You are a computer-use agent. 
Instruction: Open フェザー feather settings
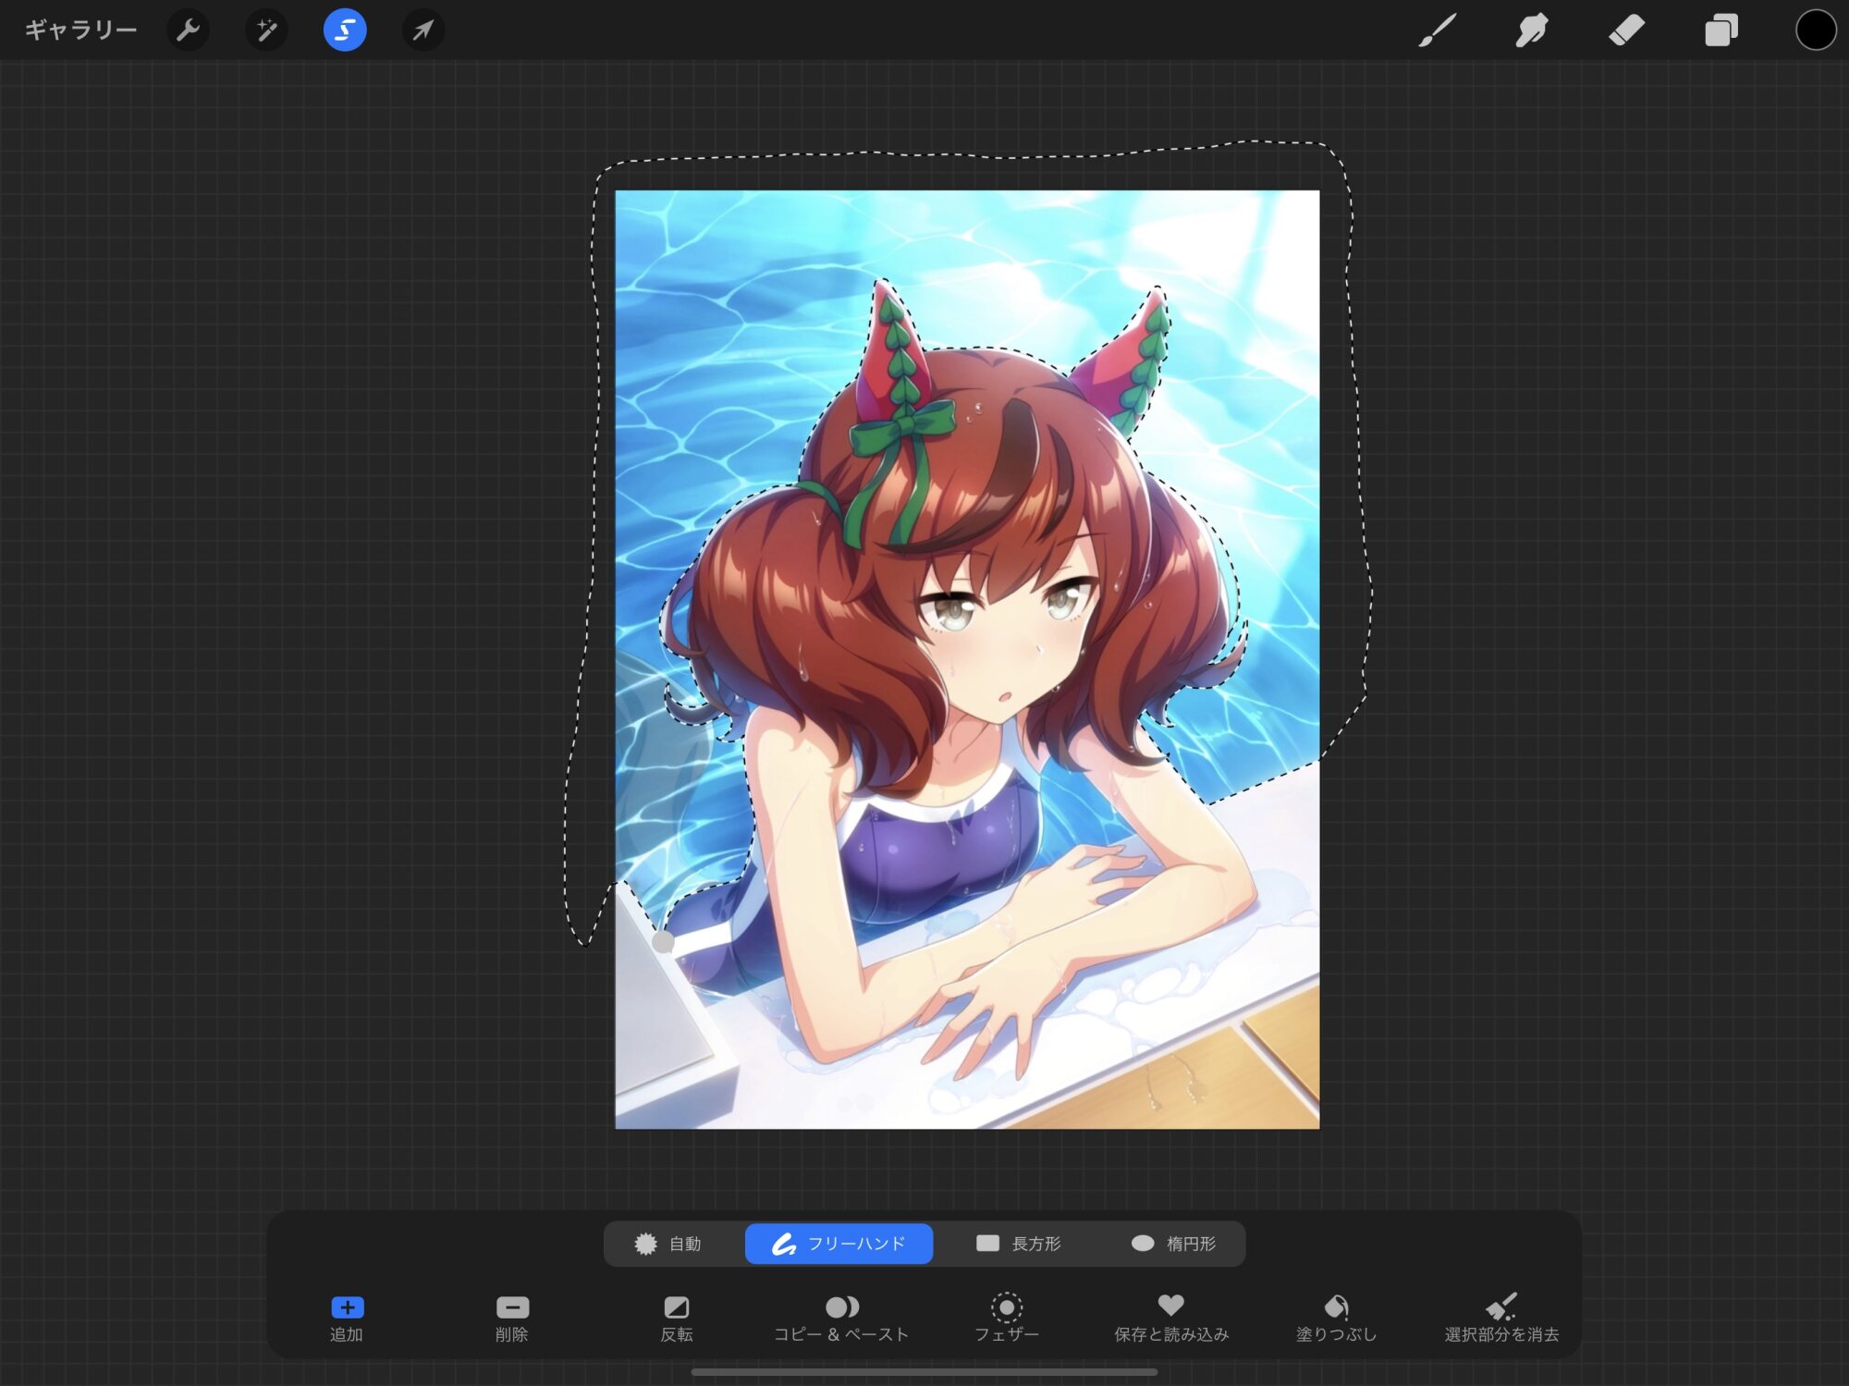point(1007,1317)
